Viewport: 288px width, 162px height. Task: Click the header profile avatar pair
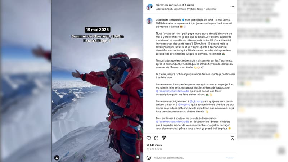click(149, 7)
